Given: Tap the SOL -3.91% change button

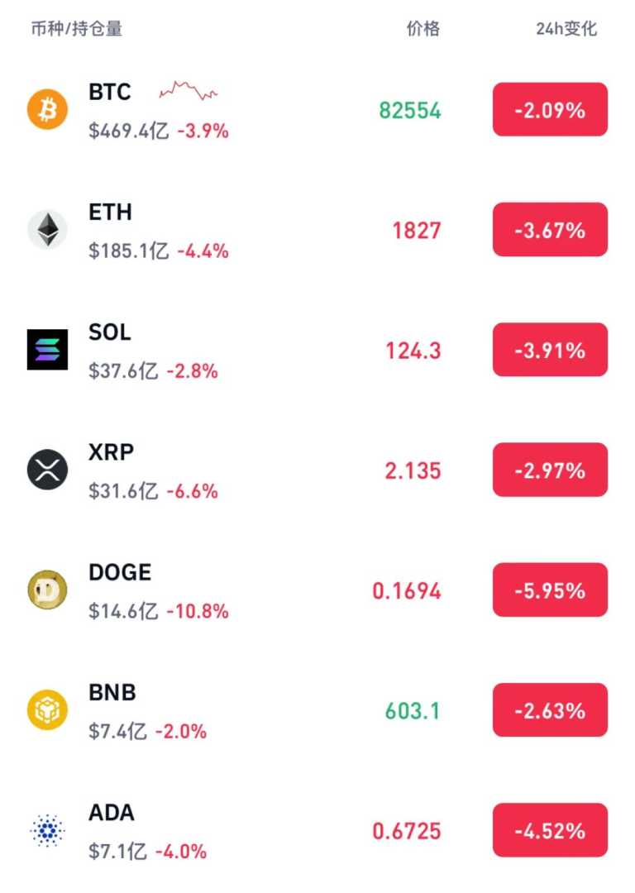Looking at the screenshot, I should coord(550,350).
